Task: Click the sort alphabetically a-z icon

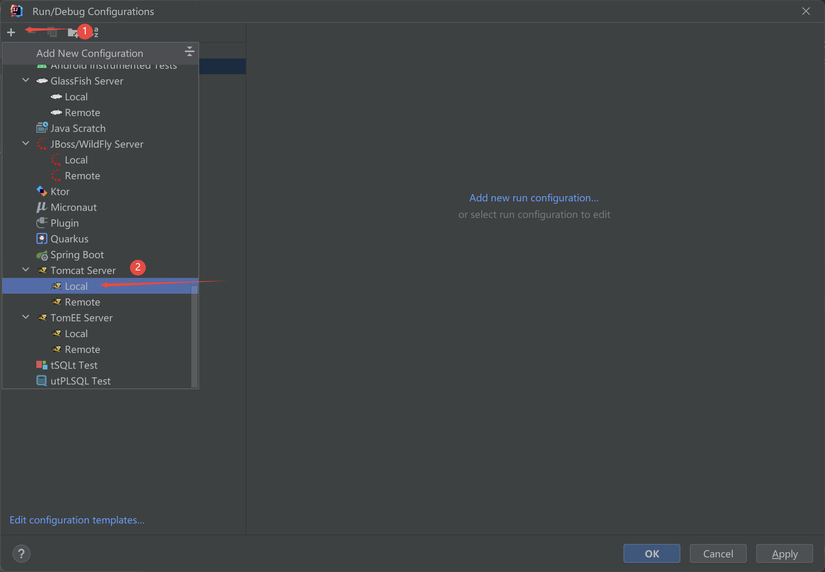Action: click(96, 32)
